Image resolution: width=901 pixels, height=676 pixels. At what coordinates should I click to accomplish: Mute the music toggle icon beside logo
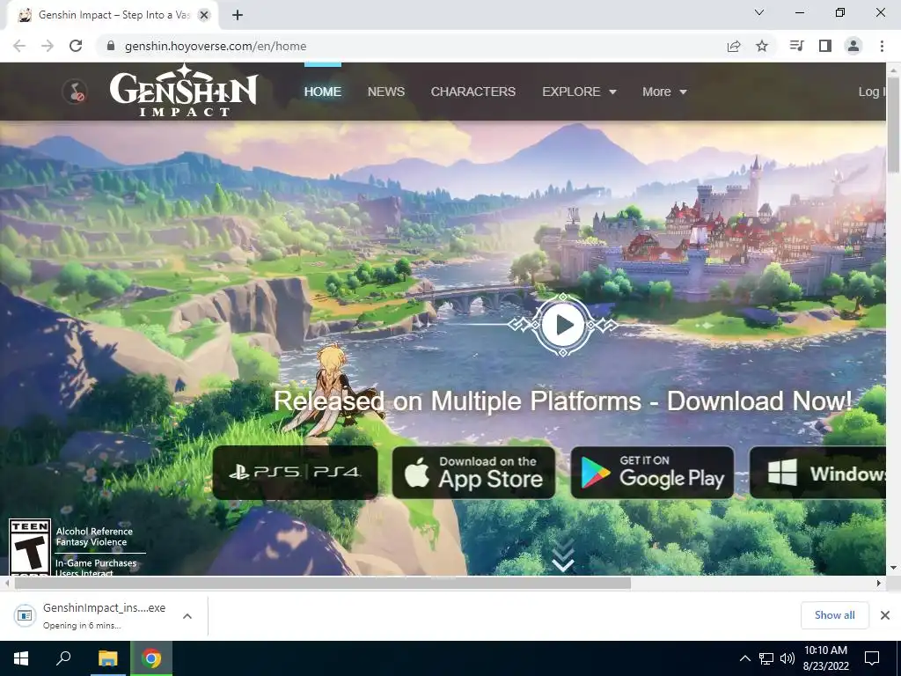coord(75,92)
